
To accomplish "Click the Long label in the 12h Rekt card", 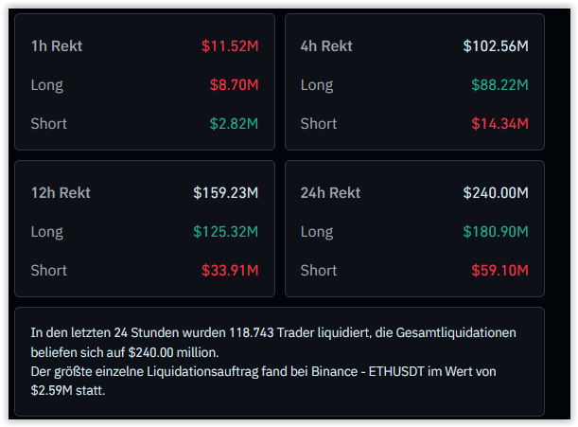I will [46, 232].
